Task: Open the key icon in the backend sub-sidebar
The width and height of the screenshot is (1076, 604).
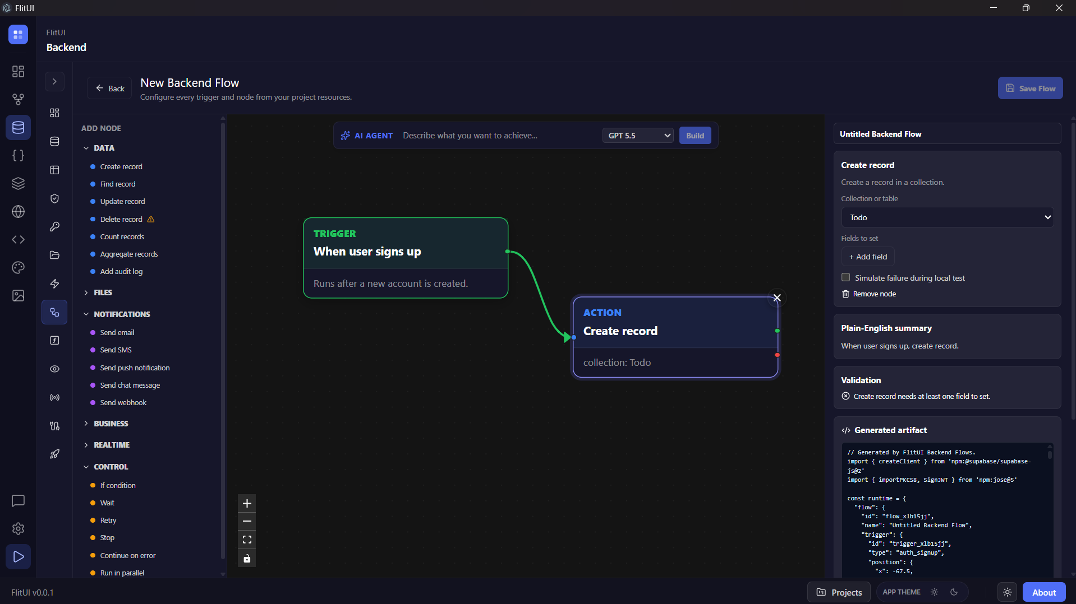Action: click(54, 226)
